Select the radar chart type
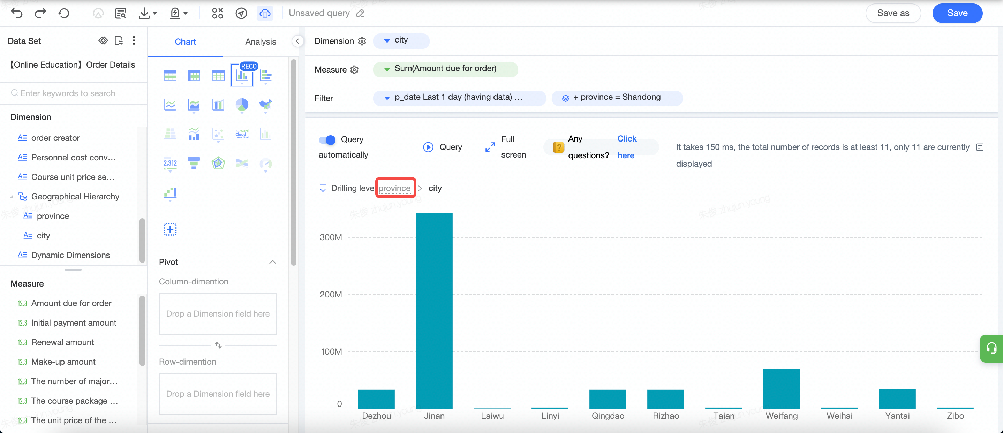 pyautogui.click(x=218, y=163)
